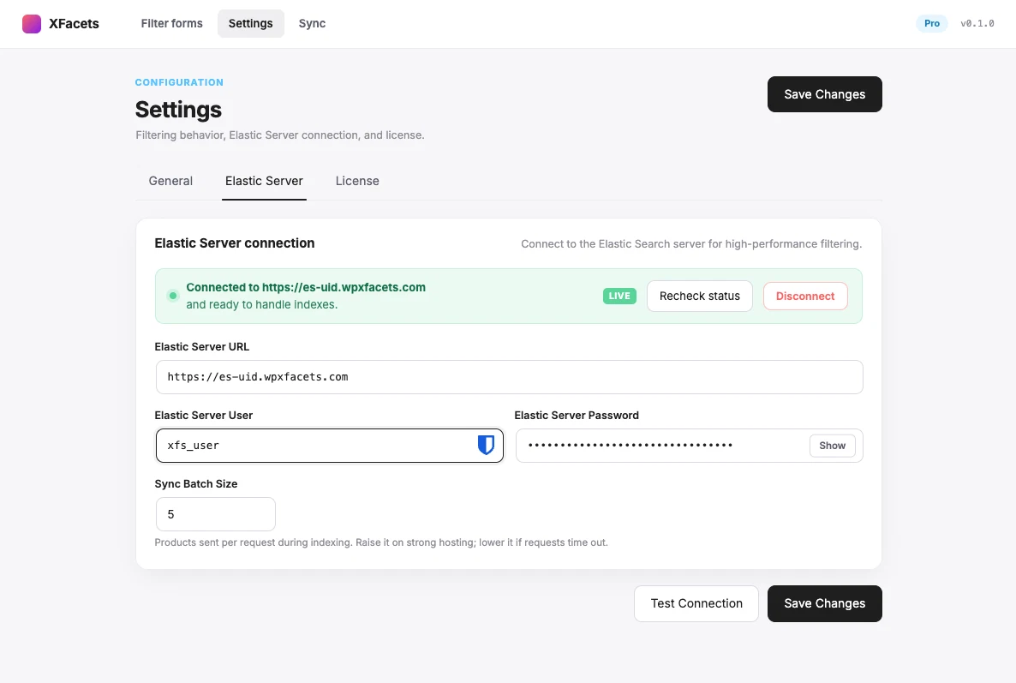Click the Settings page heading
1016x683 pixels.
178,110
